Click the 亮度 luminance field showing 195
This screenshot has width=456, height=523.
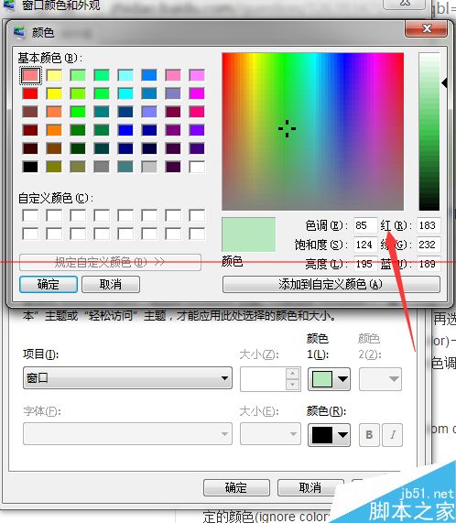365,264
